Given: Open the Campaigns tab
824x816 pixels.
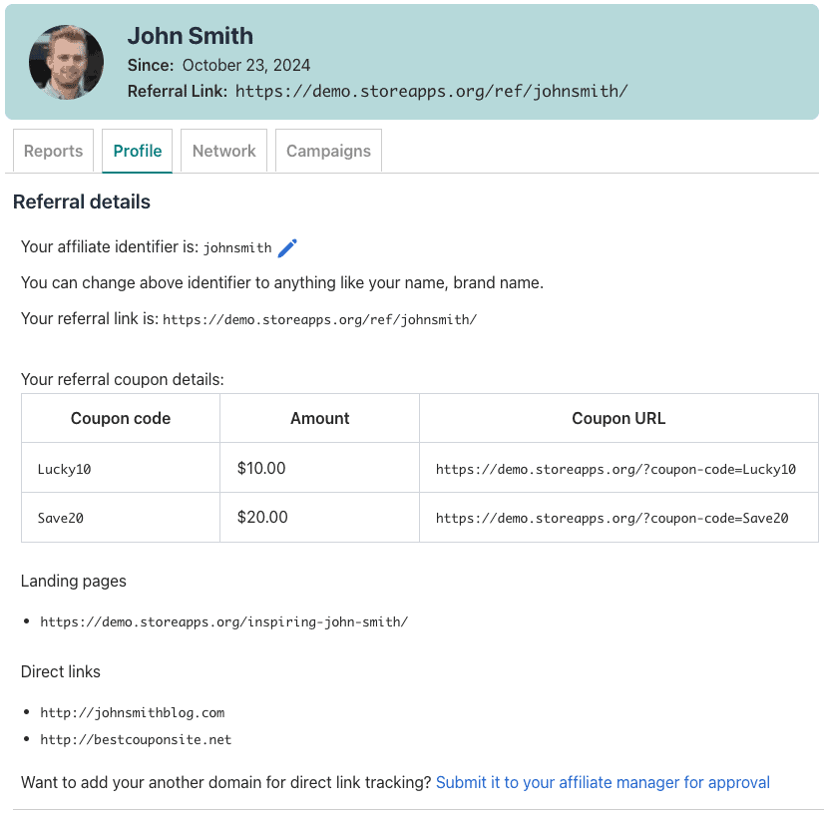Looking at the screenshot, I should [328, 151].
